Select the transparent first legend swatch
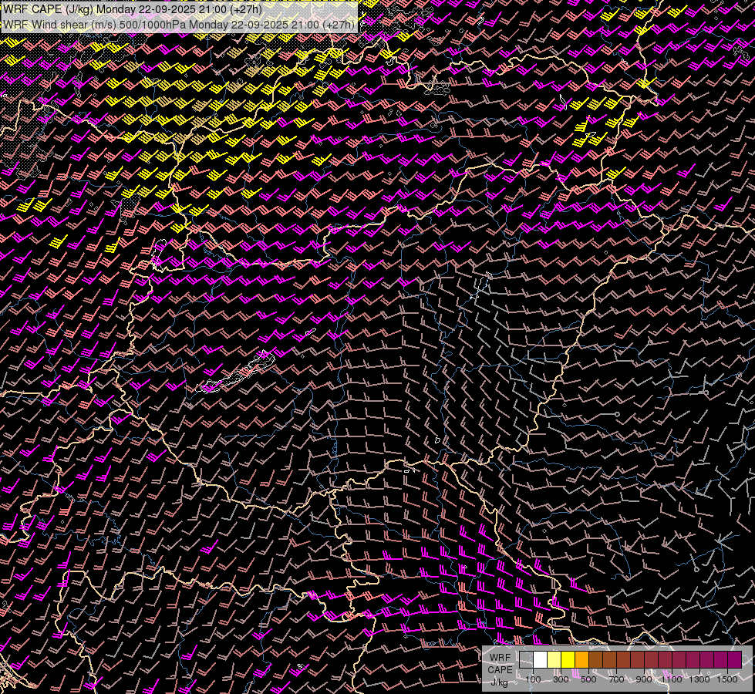Viewport: 755px width, 694px height. (527, 659)
